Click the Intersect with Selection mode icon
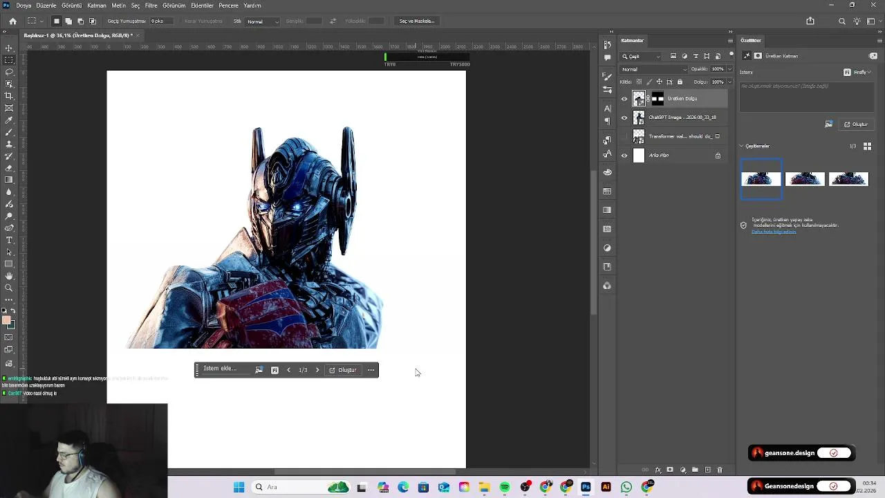 point(92,21)
